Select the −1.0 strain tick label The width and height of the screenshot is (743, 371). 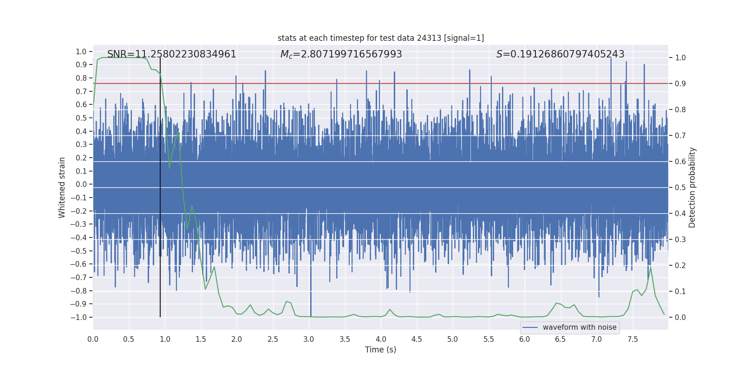click(78, 317)
